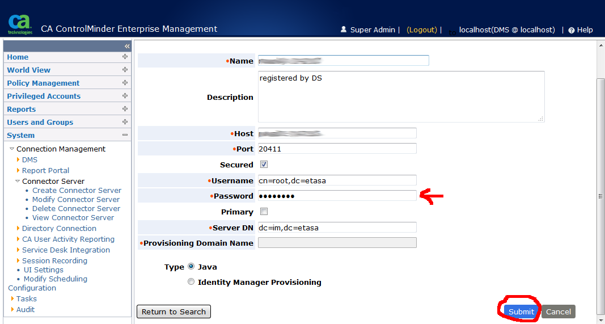Open View Connector Server task
The height and width of the screenshot is (324, 605).
click(73, 217)
